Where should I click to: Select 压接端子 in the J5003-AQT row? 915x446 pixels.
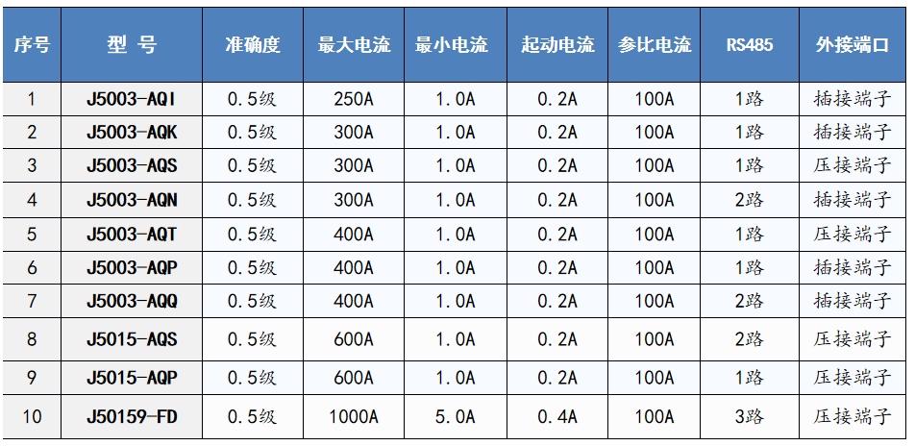853,235
